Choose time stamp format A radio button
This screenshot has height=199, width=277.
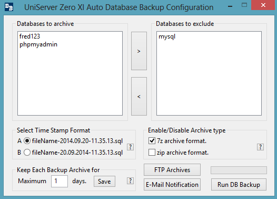pyautogui.click(x=27, y=141)
